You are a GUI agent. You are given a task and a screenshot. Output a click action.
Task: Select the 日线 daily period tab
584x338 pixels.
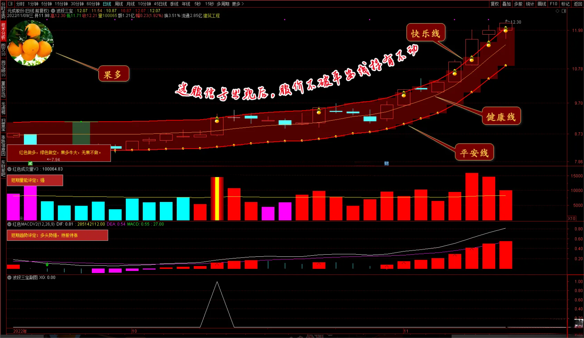click(107, 4)
